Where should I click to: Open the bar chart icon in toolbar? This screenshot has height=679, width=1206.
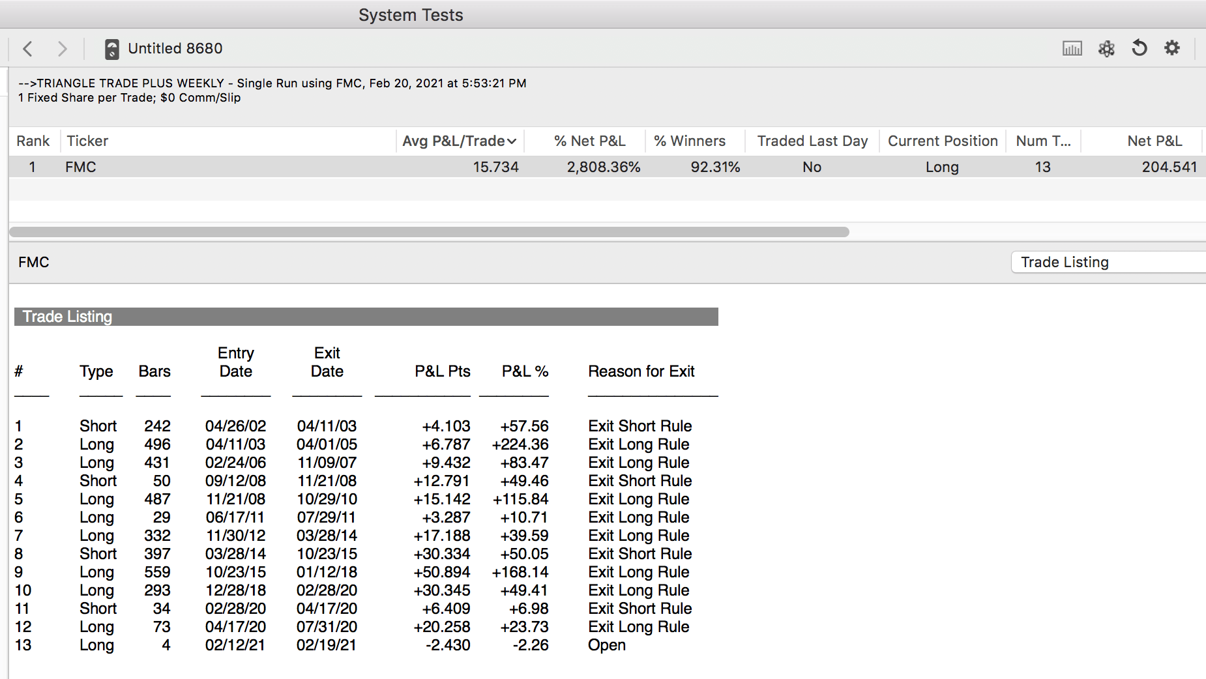point(1072,48)
